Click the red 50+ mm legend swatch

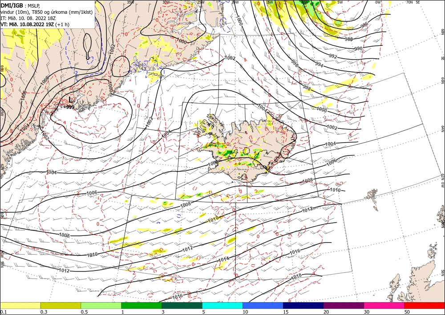tap(425, 305)
